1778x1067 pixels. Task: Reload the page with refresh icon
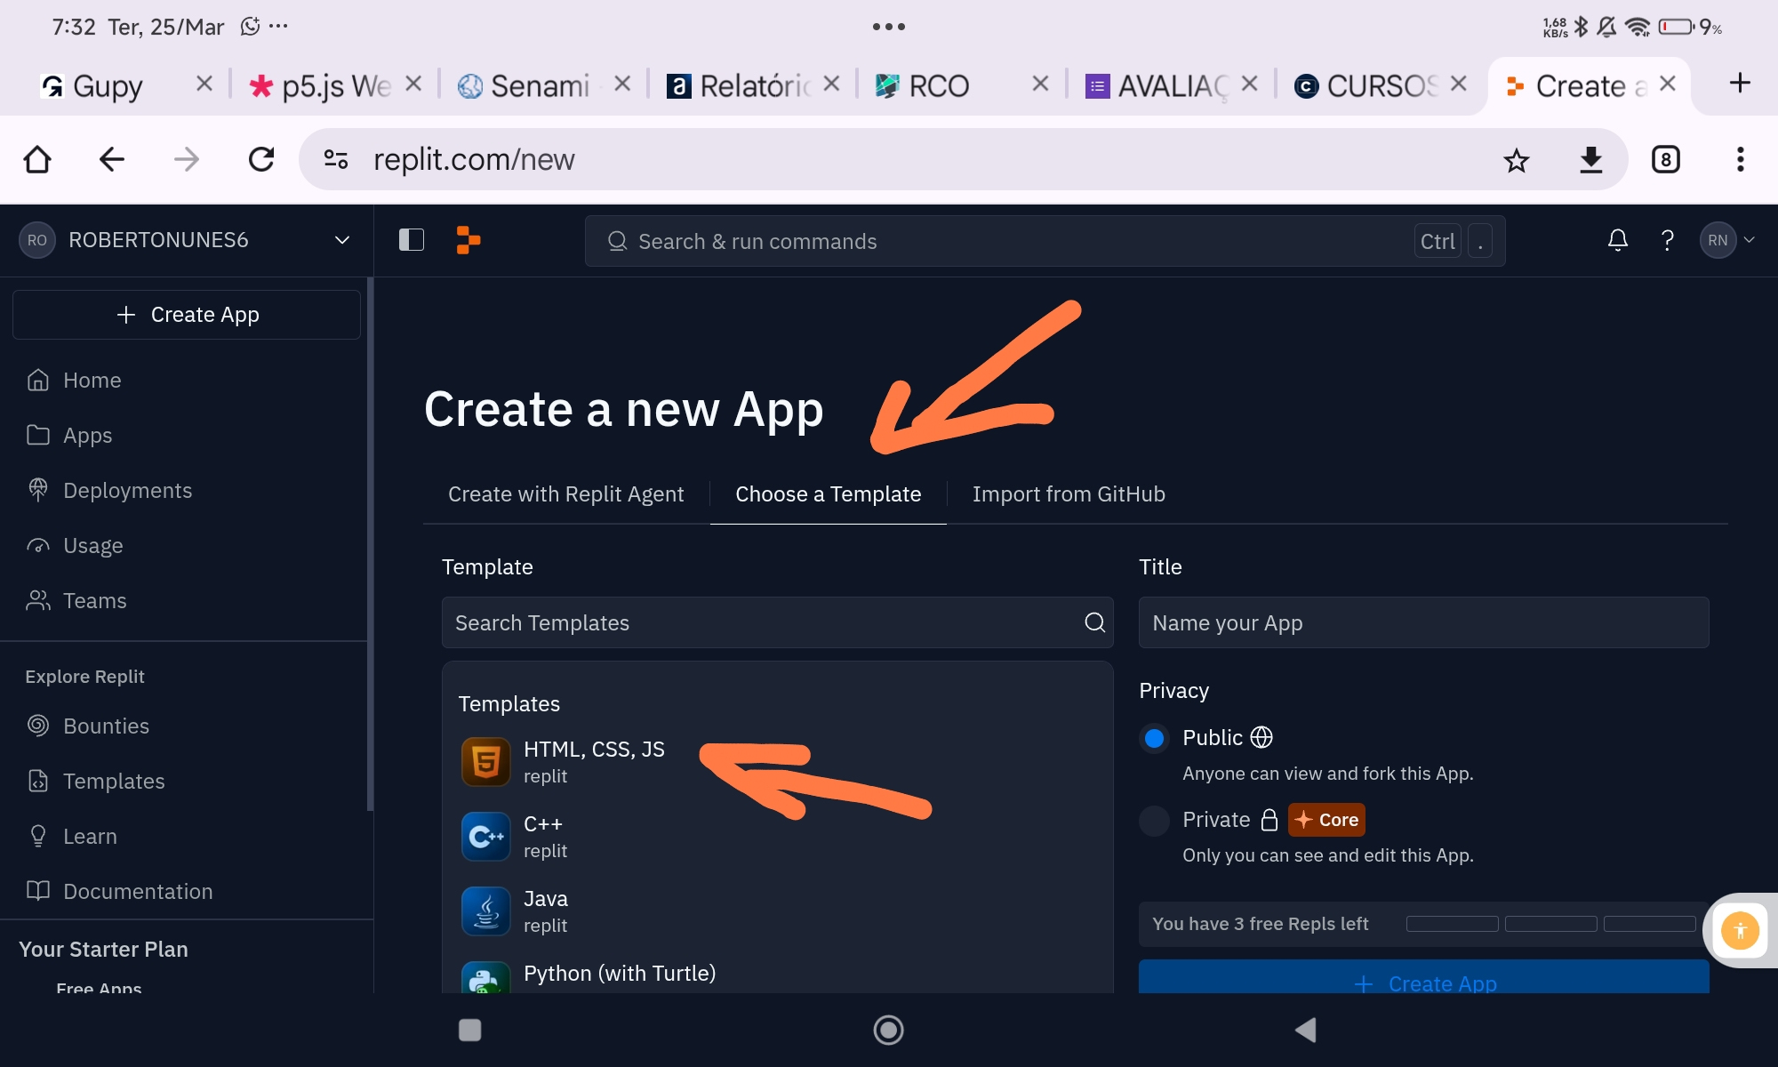[261, 160]
